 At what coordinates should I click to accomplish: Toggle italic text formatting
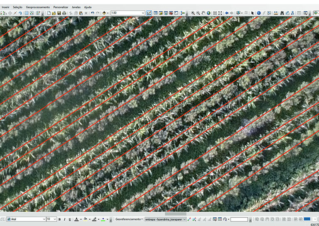tap(64, 219)
